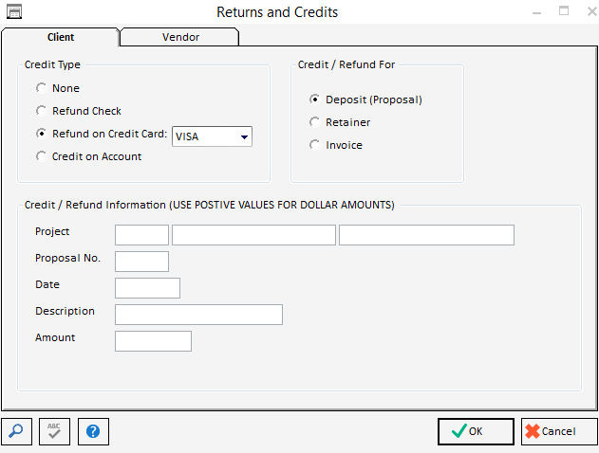Switch to the Vendor tab

tap(179, 37)
